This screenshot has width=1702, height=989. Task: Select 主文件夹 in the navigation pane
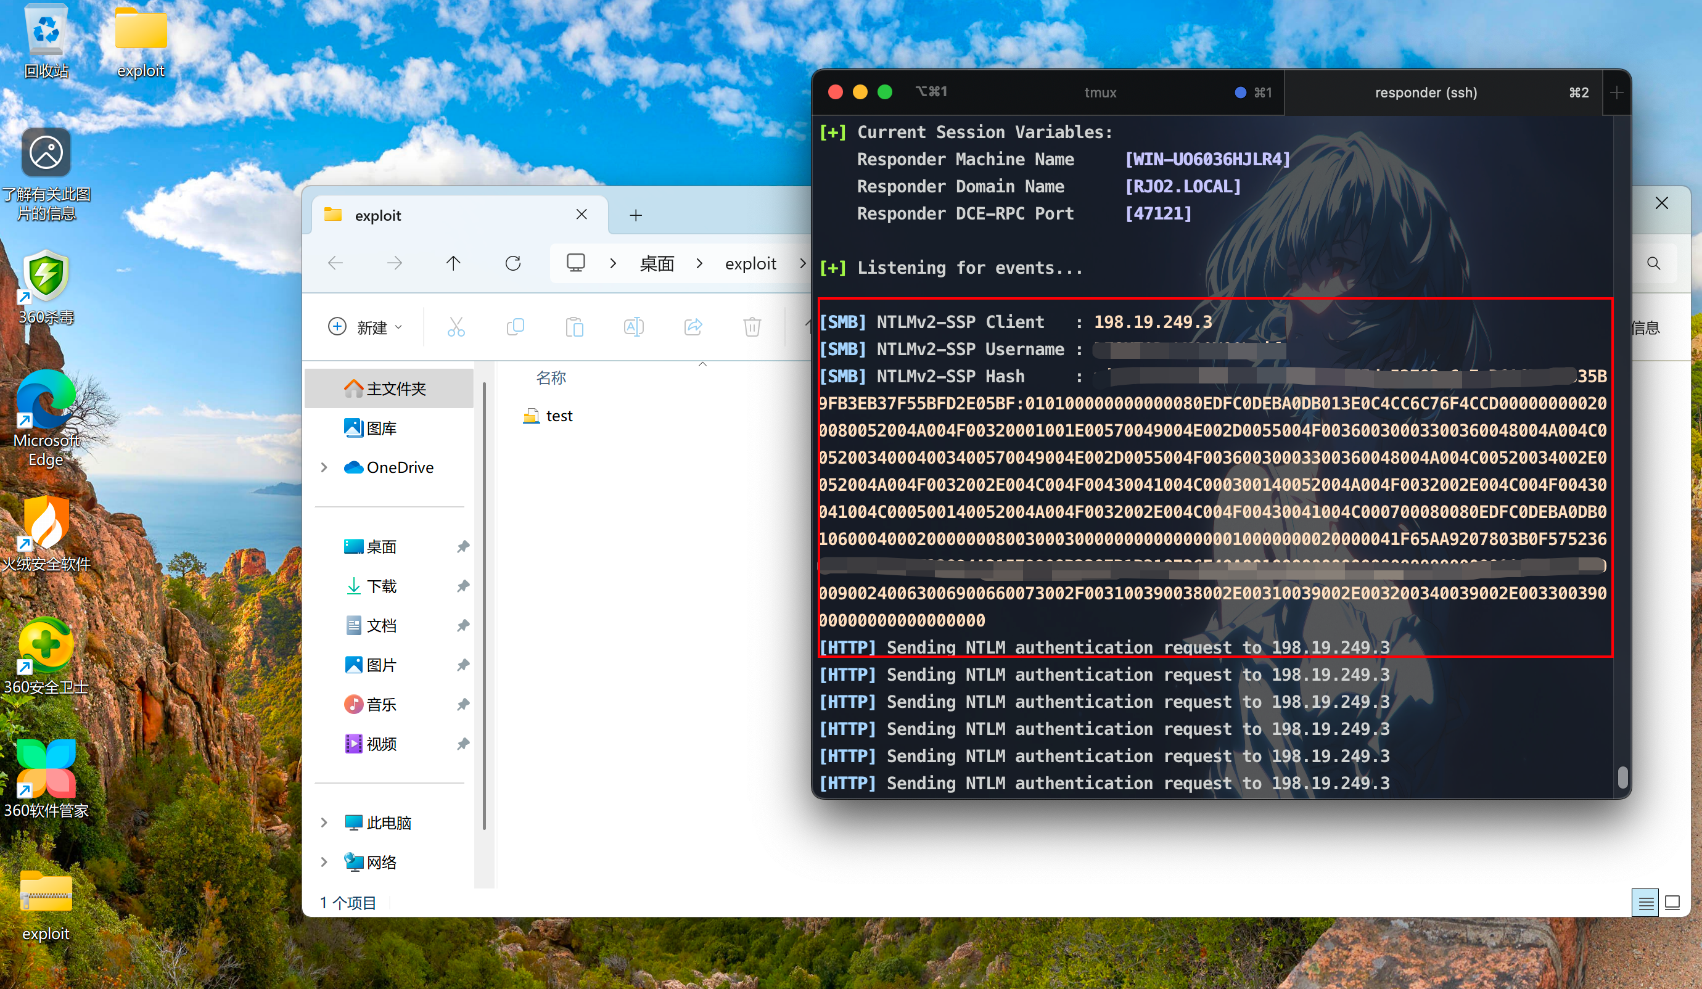[389, 388]
